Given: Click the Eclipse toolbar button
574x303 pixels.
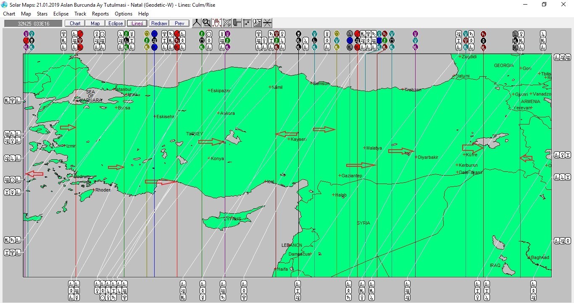Looking at the screenshot, I should click(x=115, y=23).
